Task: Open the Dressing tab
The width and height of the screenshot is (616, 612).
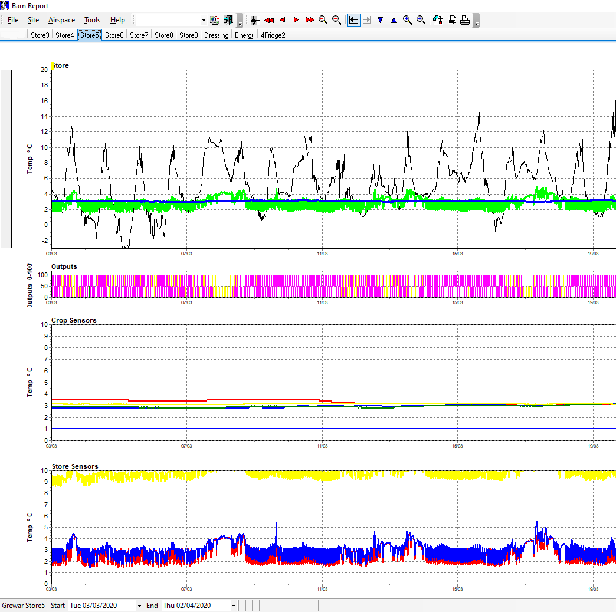Action: point(216,35)
